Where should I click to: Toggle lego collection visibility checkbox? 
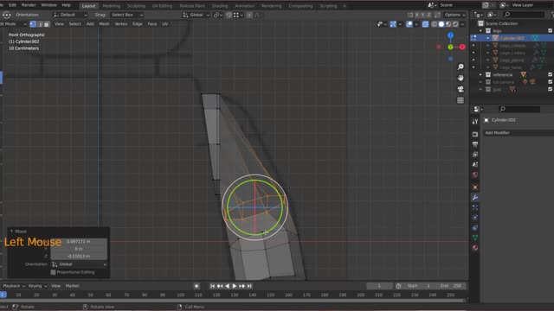(551, 31)
